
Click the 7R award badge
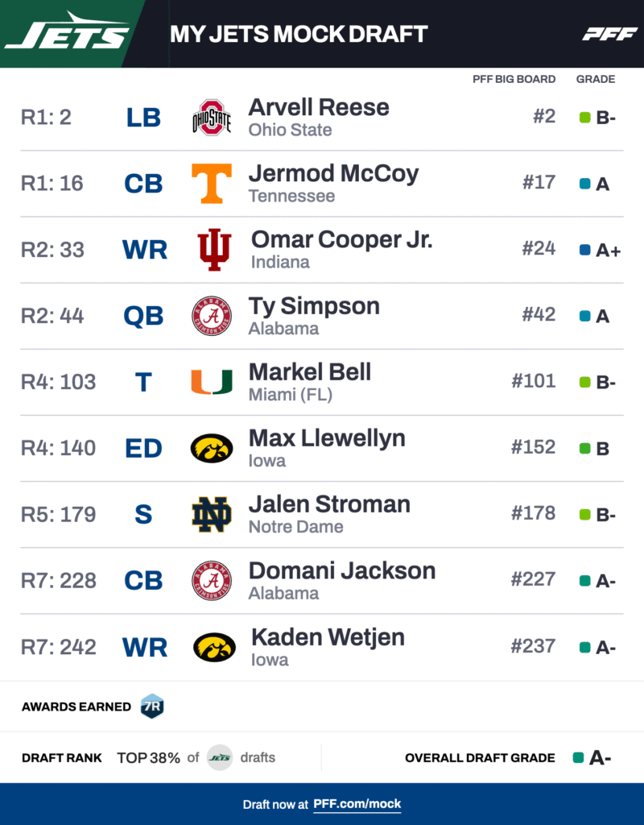coord(152,707)
